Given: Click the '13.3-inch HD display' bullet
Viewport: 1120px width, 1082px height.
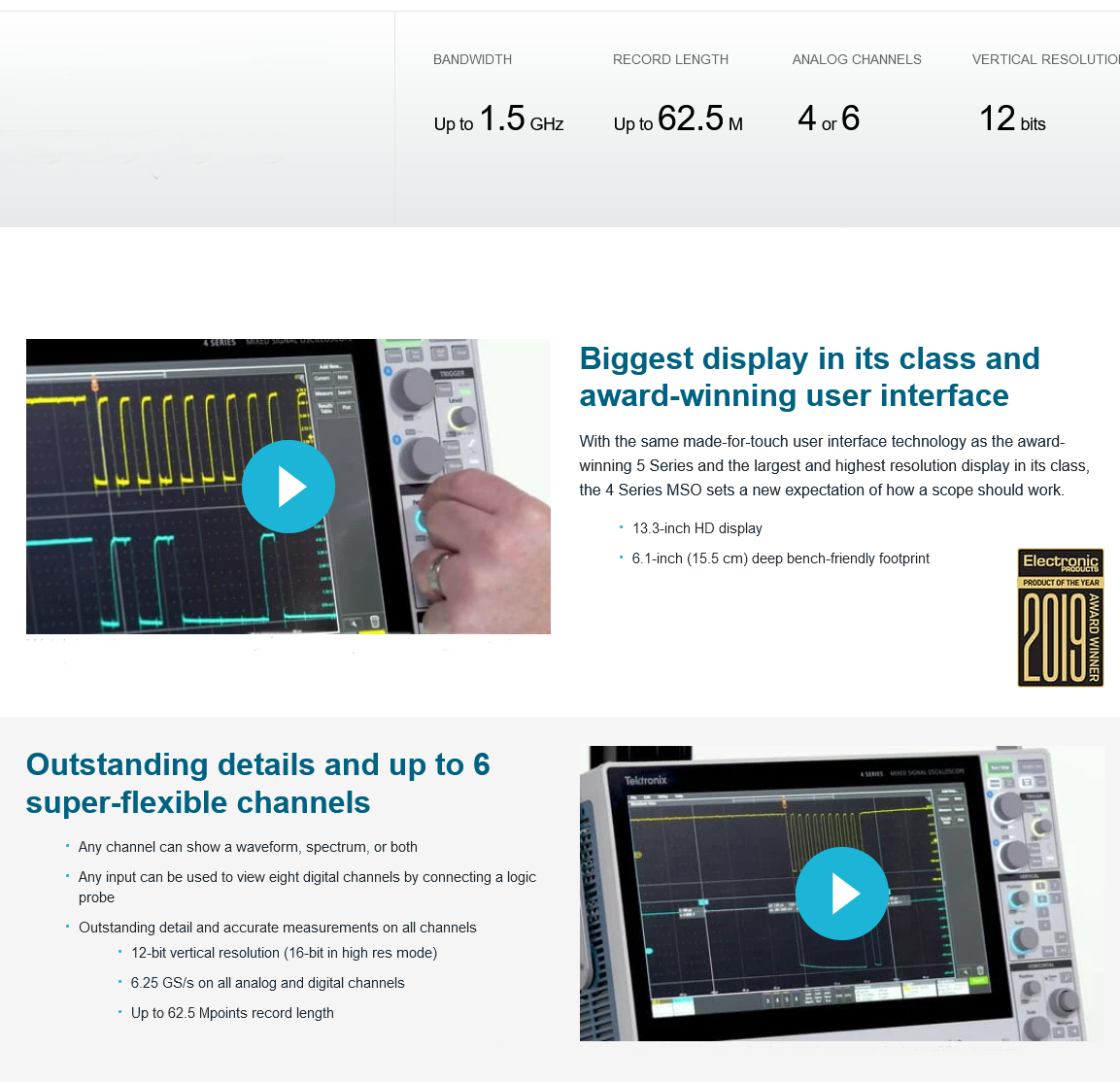Looking at the screenshot, I should coord(697,528).
